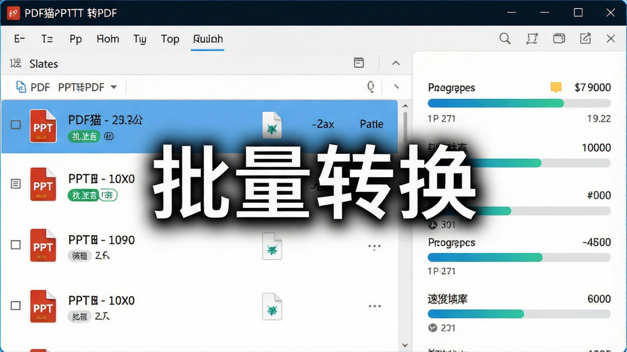Tick the checkbox of the last PPT - 10X0 row
Screen dimensions: 627x352
click(15, 306)
